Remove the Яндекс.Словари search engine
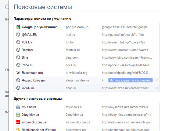This screenshot has width=183, height=131. 157,80
